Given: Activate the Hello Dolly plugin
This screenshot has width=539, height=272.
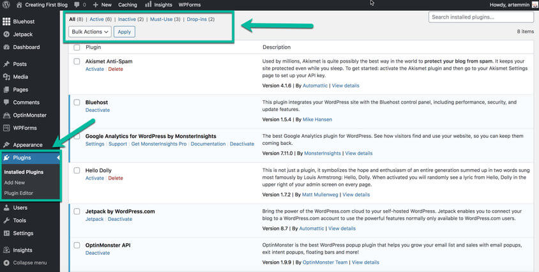Looking at the screenshot, I should pyautogui.click(x=95, y=178).
